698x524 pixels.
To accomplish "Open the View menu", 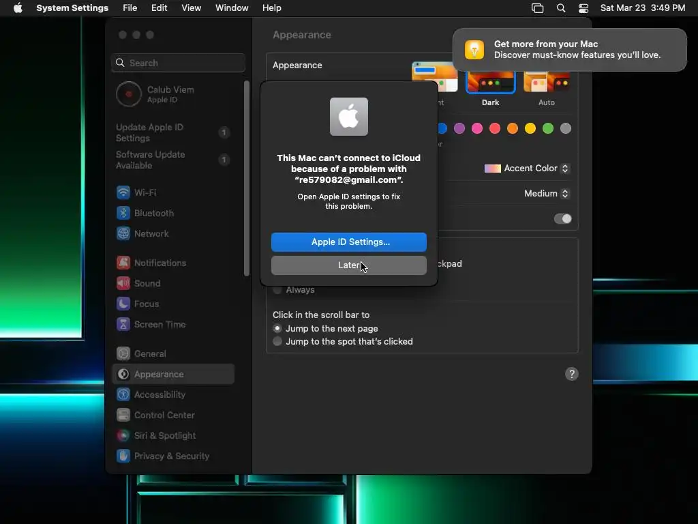I will tap(191, 8).
